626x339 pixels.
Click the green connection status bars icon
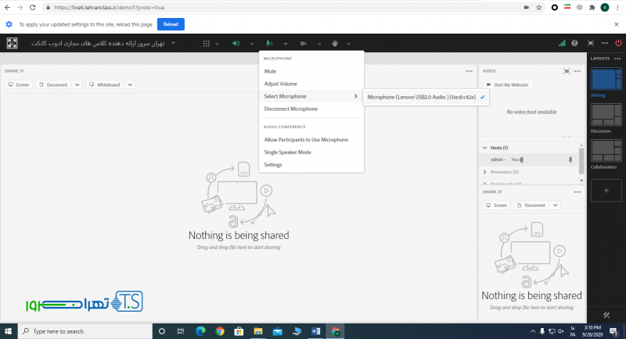point(561,43)
